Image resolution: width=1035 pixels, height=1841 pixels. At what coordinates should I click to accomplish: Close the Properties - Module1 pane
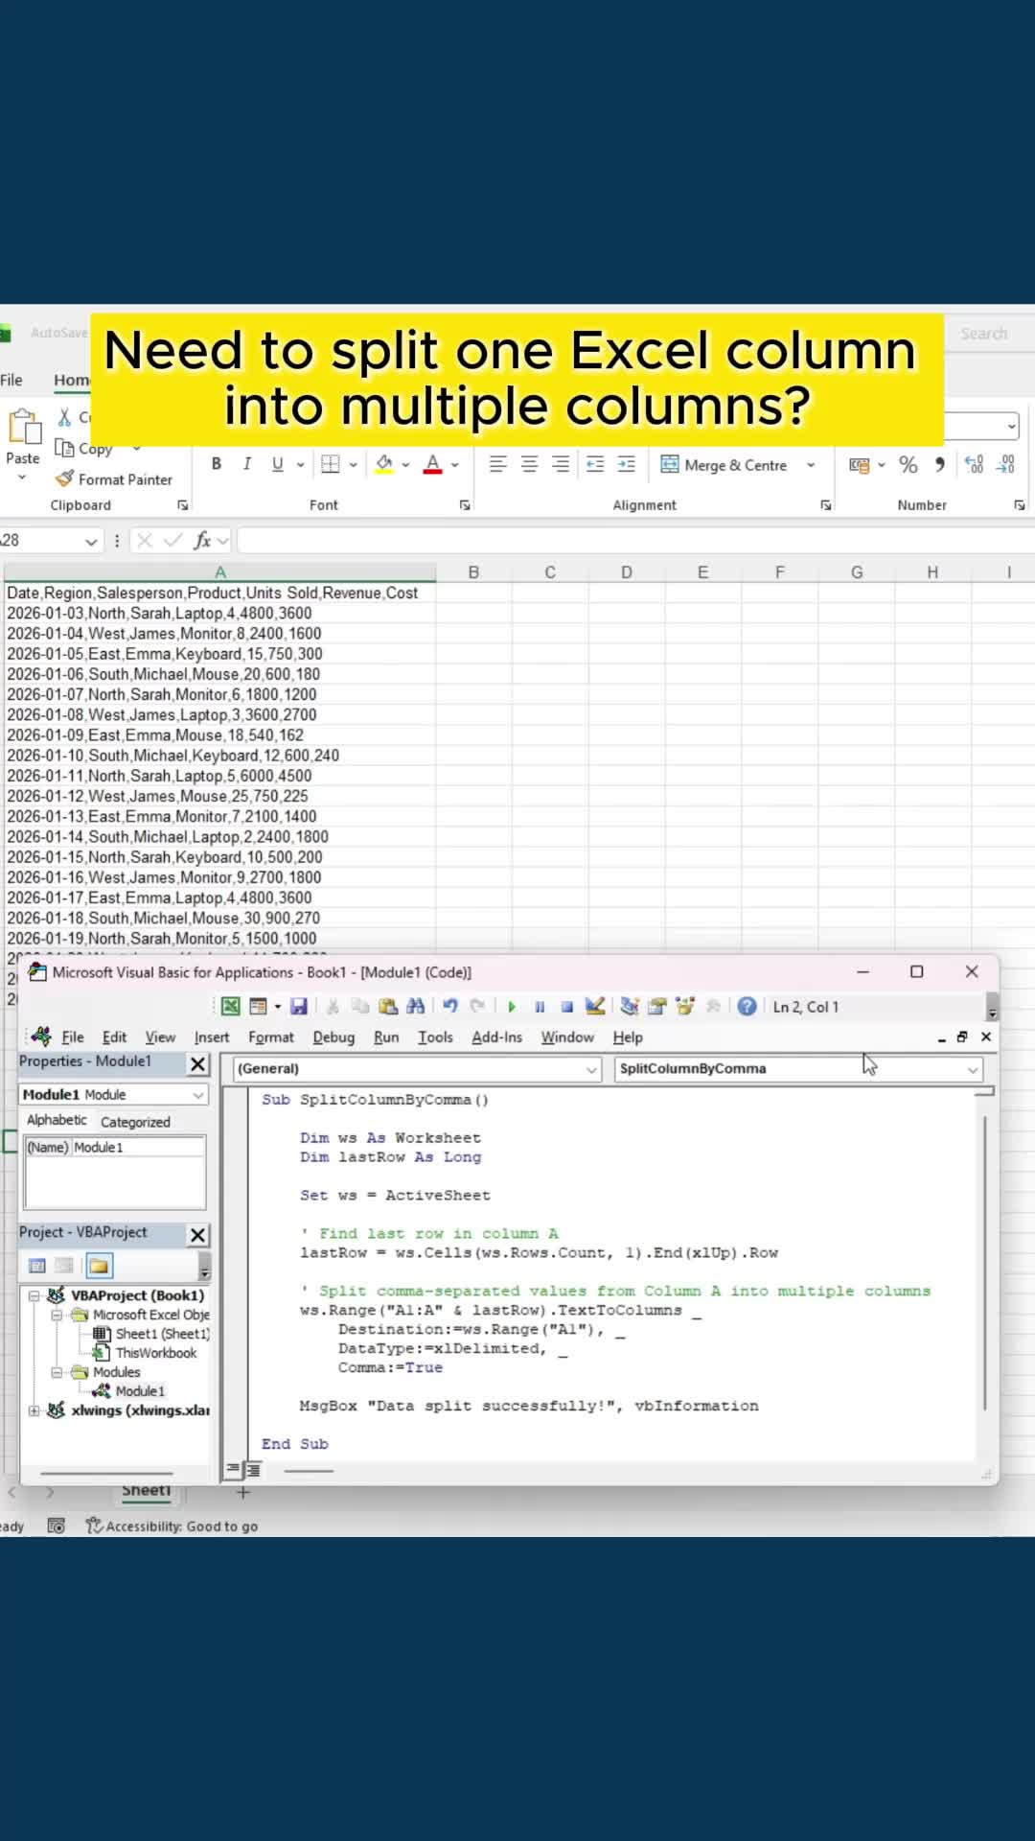tap(197, 1063)
